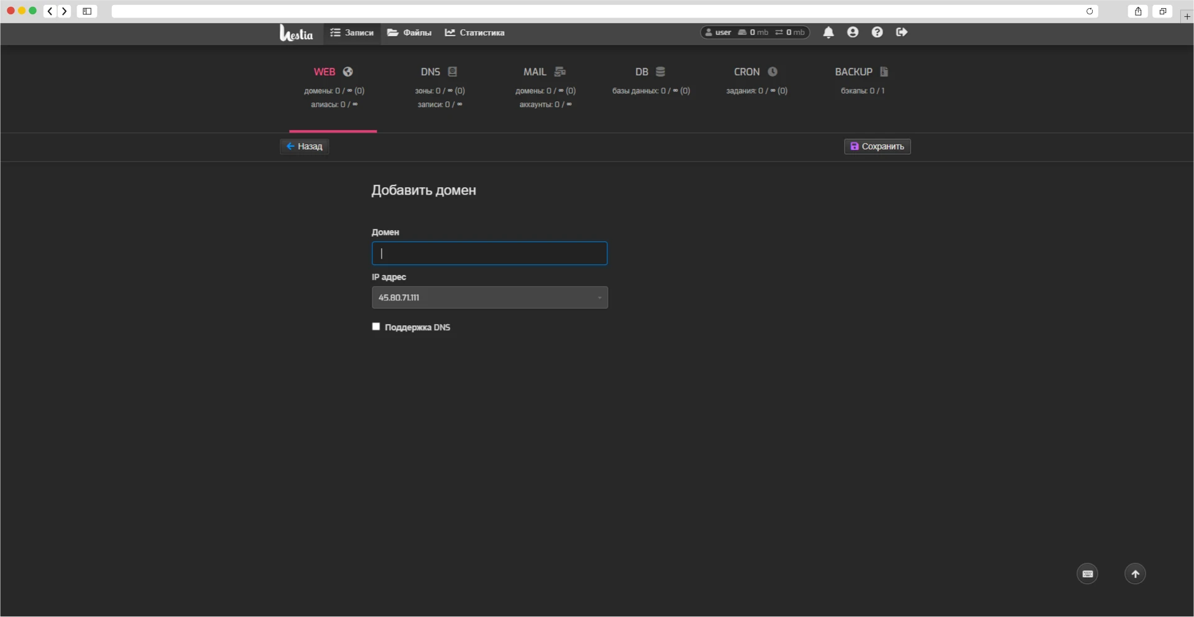The width and height of the screenshot is (1194, 617).
Task: Open the CRON section tab
Action: [x=756, y=72]
